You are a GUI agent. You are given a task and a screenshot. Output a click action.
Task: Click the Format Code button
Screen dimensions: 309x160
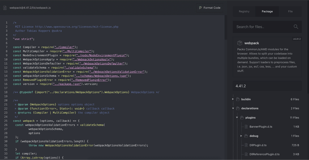(x=210, y=8)
